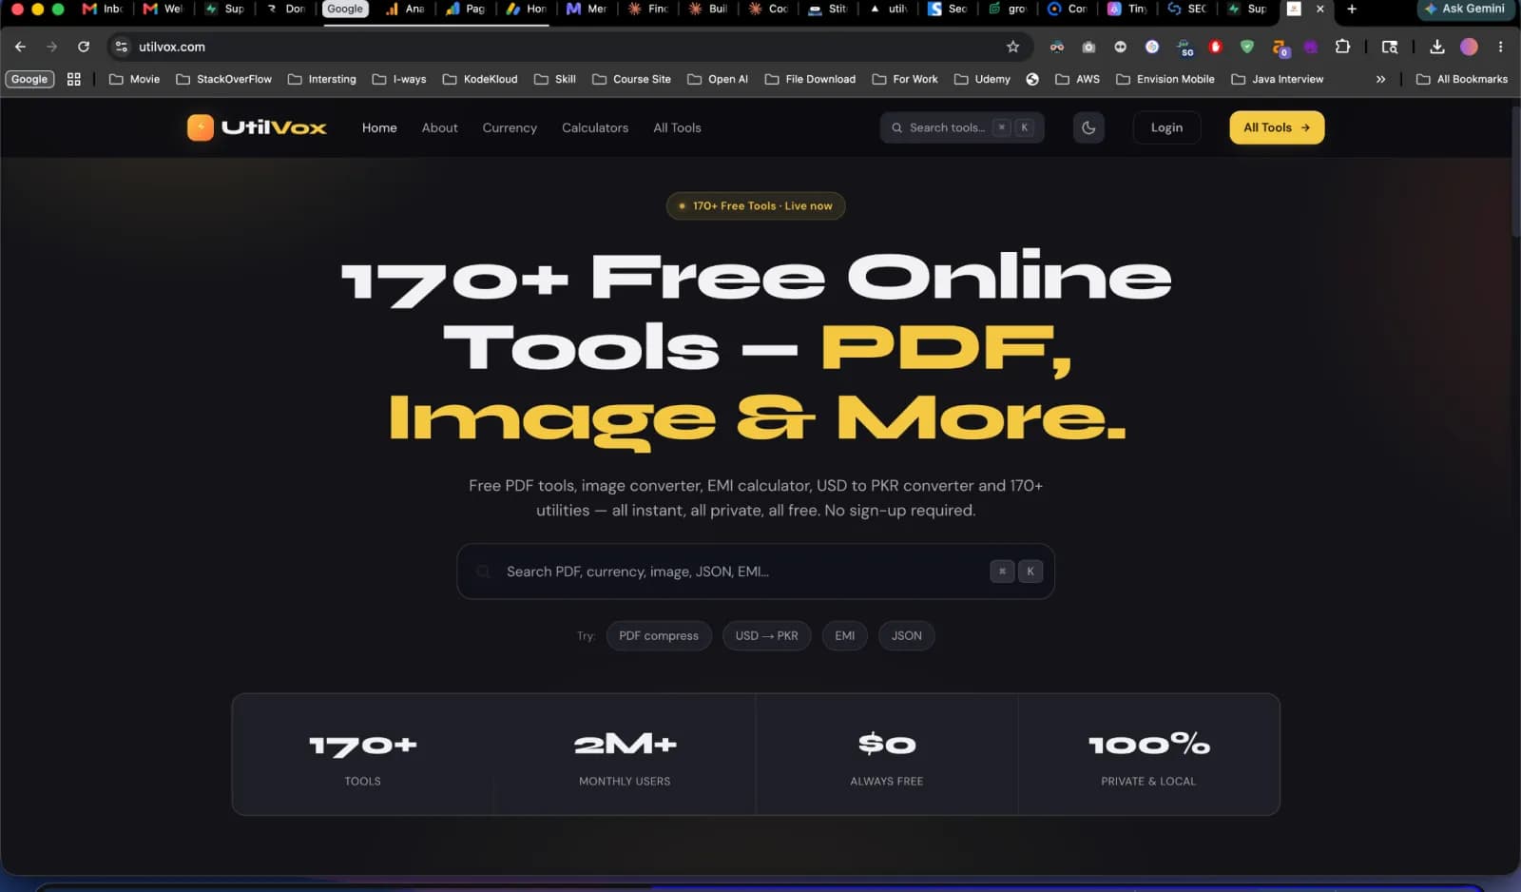
Task: Expand the AWS bookmarks folder
Action: point(1077,79)
